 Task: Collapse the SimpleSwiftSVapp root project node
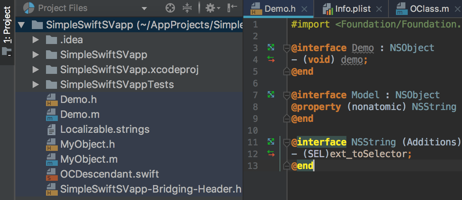21,25
